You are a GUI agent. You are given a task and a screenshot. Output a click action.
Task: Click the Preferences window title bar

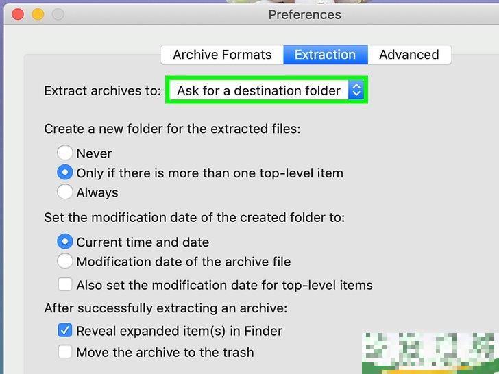coord(304,14)
